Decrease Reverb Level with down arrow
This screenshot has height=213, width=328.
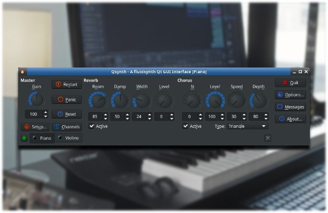point(172,118)
